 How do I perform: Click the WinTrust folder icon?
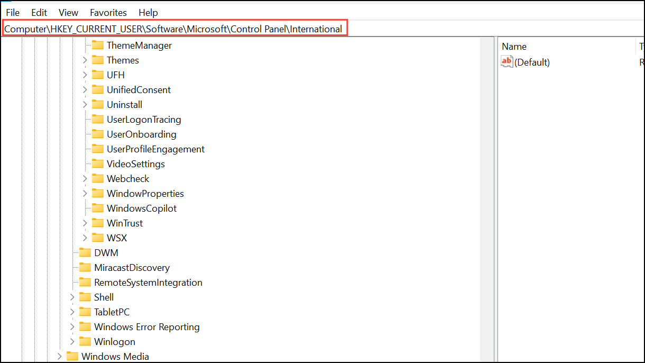98,223
